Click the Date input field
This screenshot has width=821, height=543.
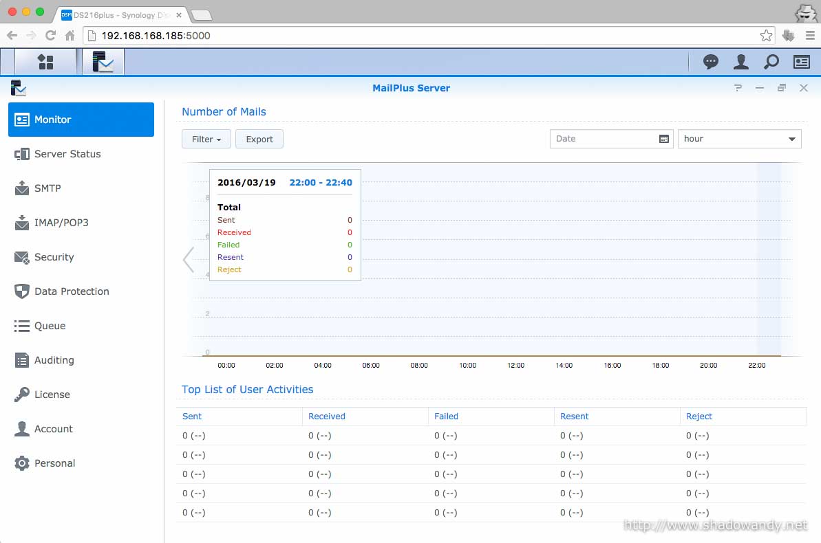tap(602, 139)
